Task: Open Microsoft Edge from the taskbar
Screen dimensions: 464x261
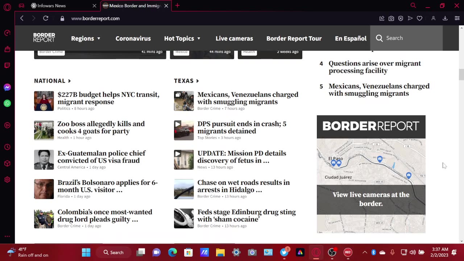Action: coord(172,252)
